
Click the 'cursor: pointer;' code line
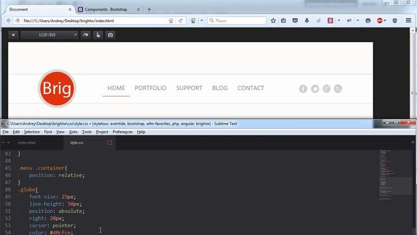[x=52, y=225]
